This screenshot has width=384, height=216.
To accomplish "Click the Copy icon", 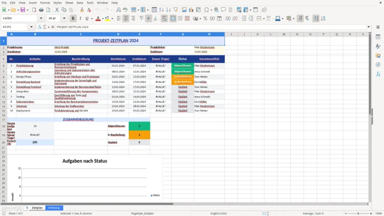I will click(64, 10).
